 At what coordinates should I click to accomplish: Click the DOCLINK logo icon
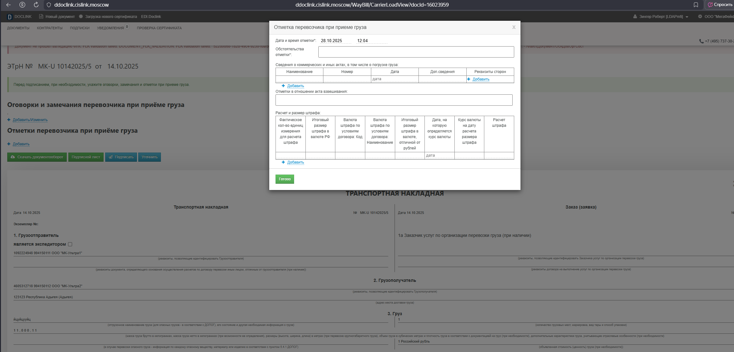tap(10, 17)
